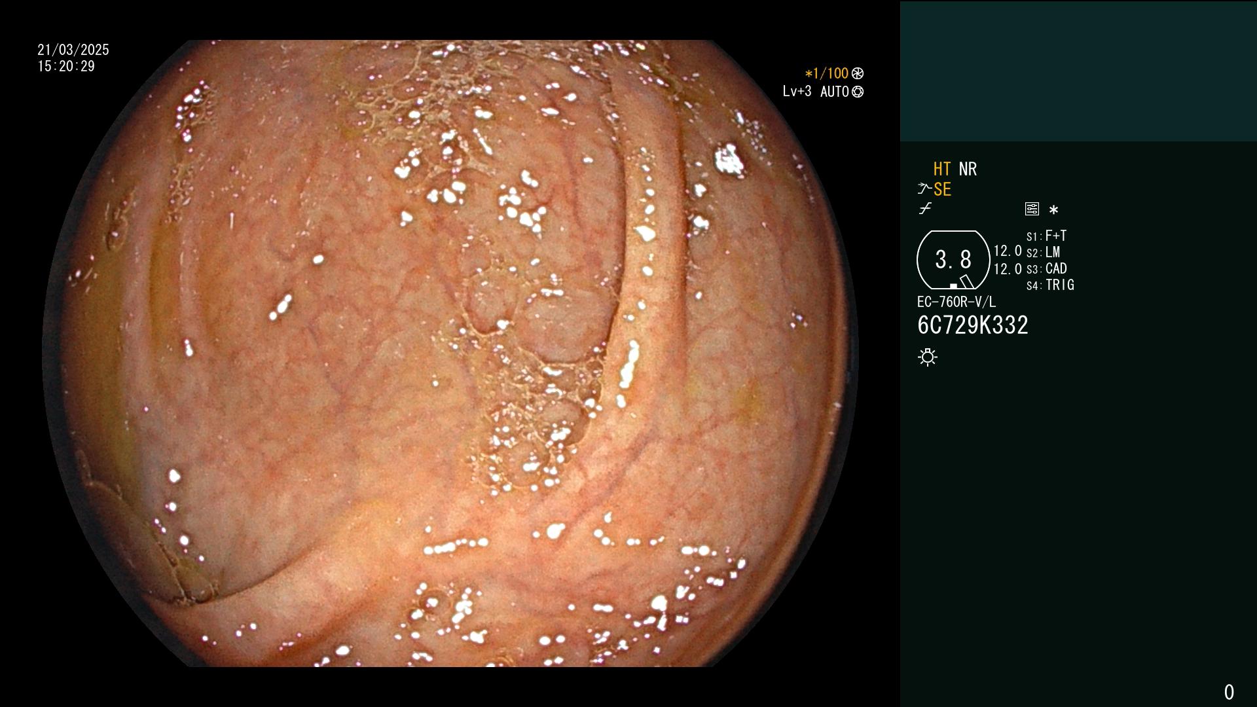Click the structure enhancement curve icon beside SE

[x=924, y=189]
